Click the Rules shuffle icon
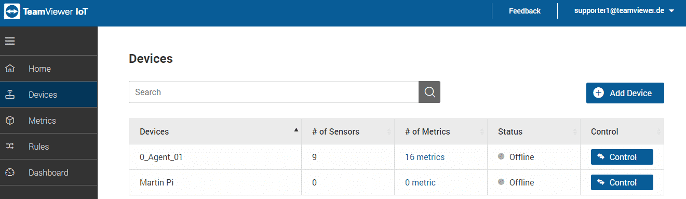686x199 pixels. pyautogui.click(x=10, y=147)
